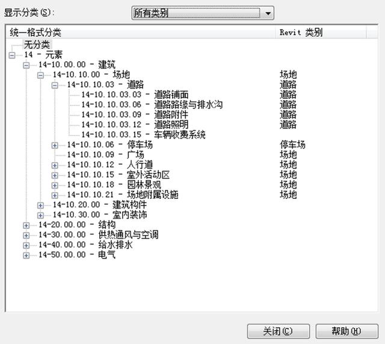Expand the 14-50.00.00 - 电气 node
Image resolution: width=385 pixels, height=344 pixels.
pos(26,255)
